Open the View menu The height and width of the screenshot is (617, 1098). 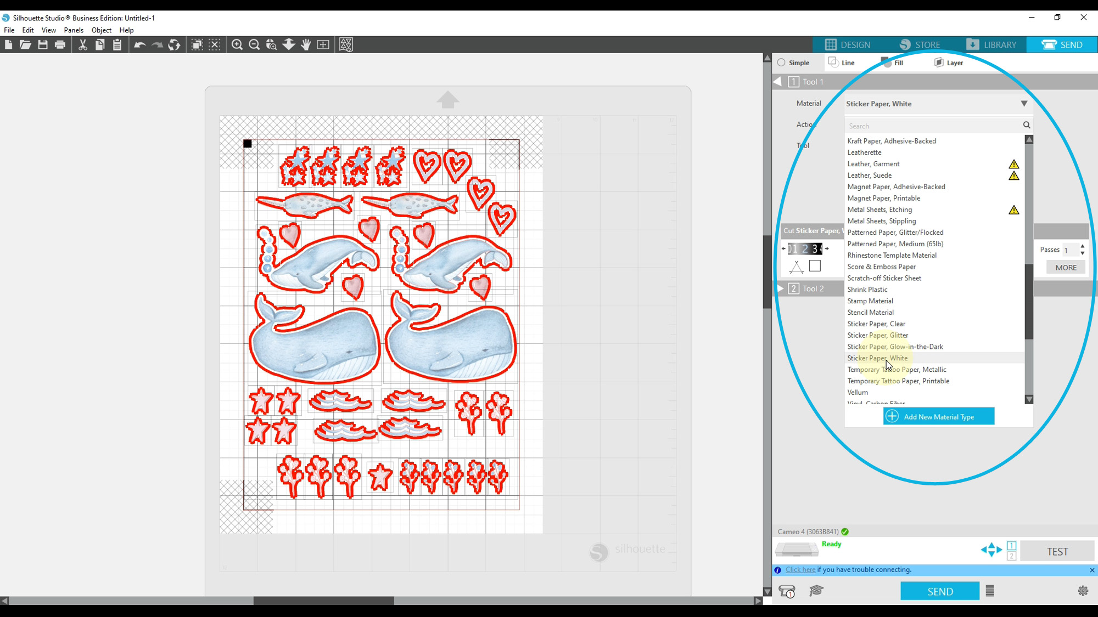(49, 30)
